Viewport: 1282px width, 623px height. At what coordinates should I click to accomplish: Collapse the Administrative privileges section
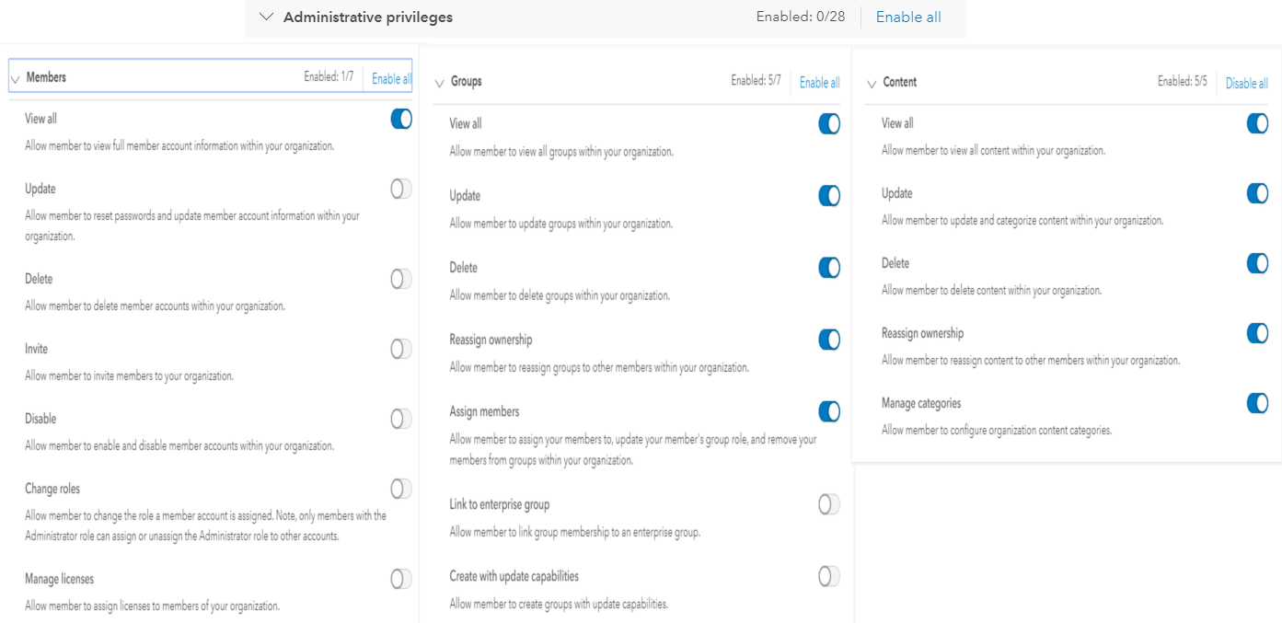pos(267,17)
